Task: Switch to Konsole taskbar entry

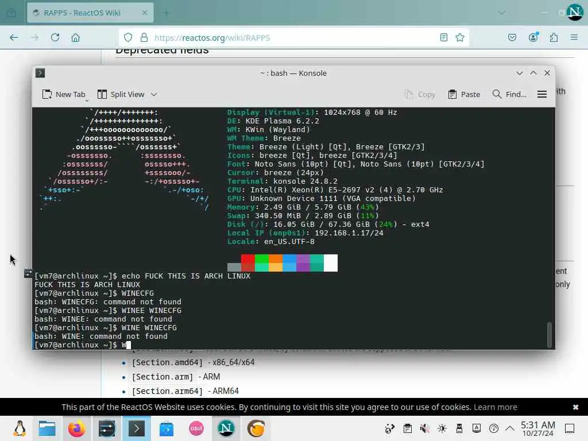Action: pos(137,428)
